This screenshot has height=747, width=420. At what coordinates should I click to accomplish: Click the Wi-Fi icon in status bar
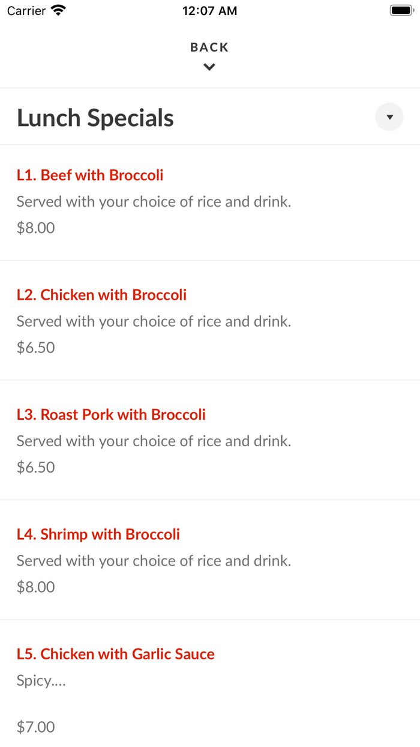point(59,10)
